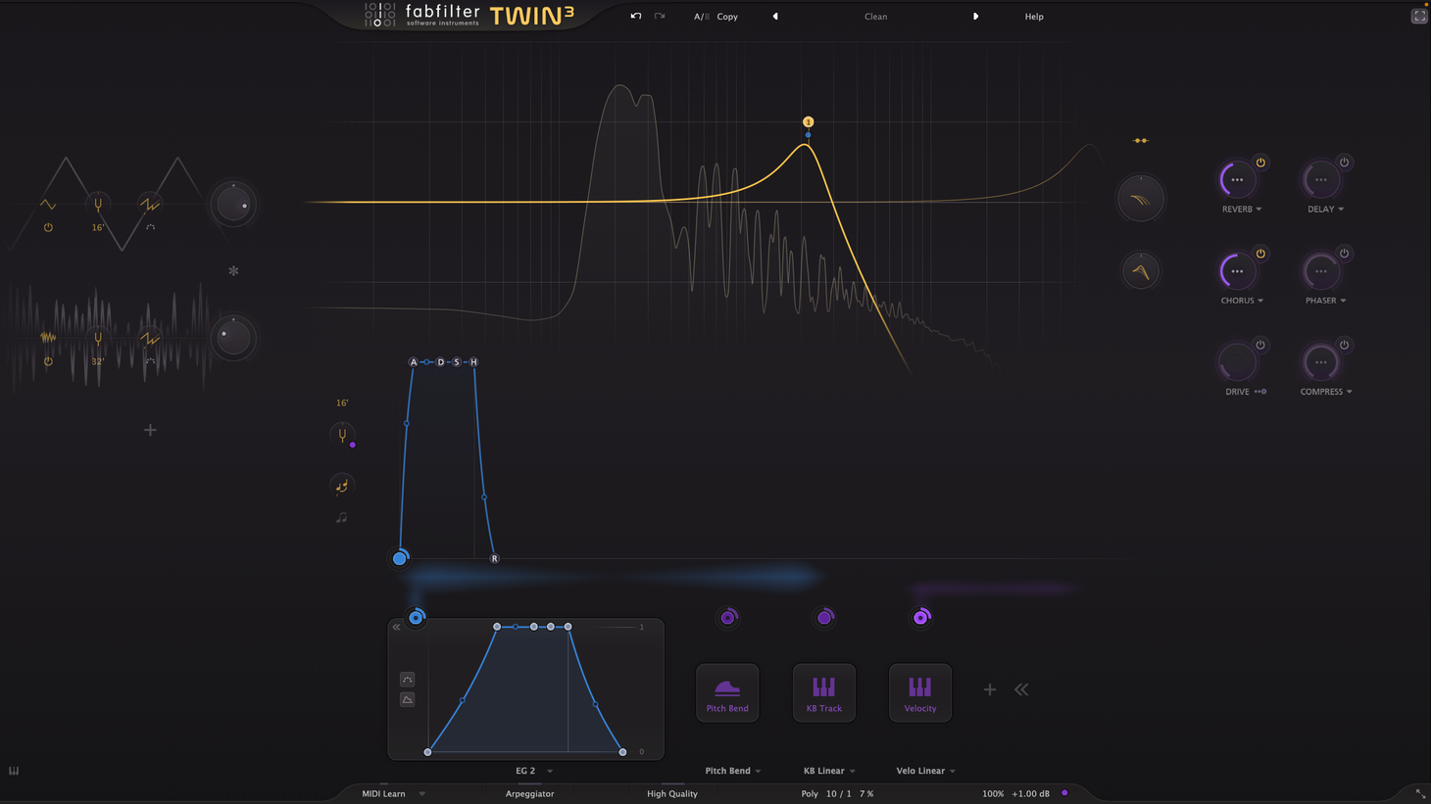
Task: Enable the Delay effect power button
Action: click(1344, 163)
